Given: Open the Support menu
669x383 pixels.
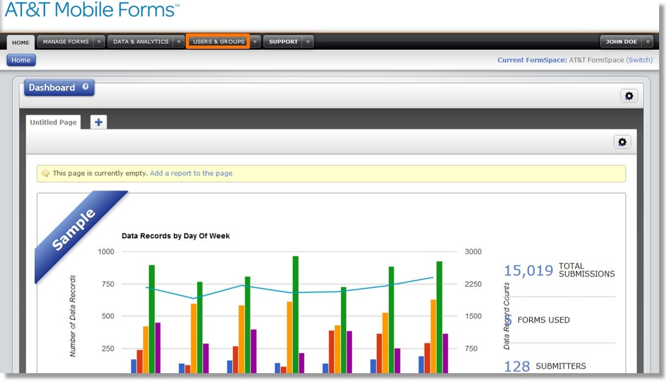Looking at the screenshot, I should click(283, 42).
